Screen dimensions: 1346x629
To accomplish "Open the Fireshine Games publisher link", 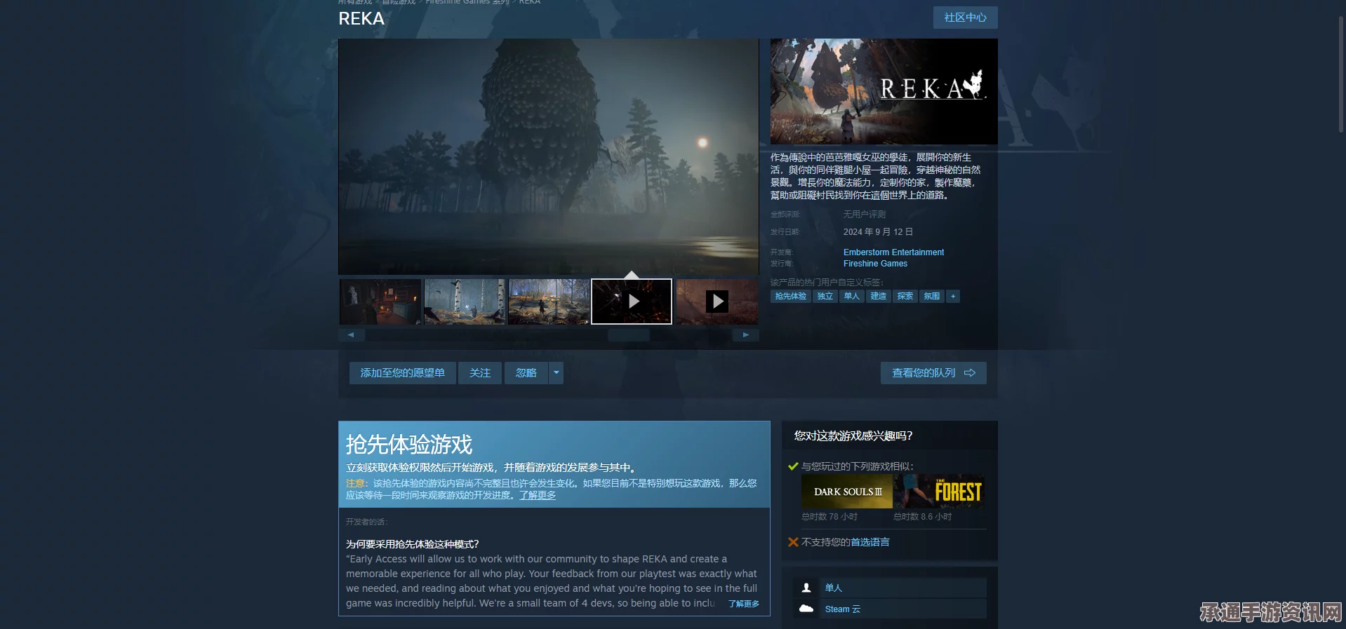I will pyautogui.click(x=875, y=264).
